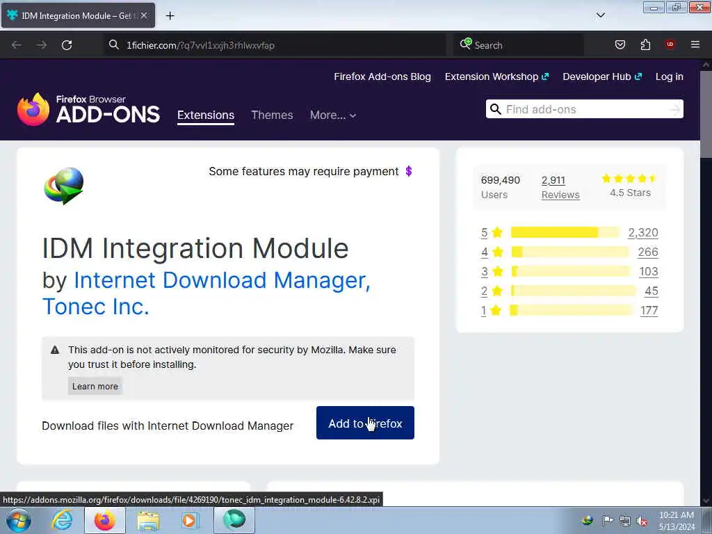Image resolution: width=712 pixels, height=534 pixels.
Task: Close the IDM Integration Module tab
Action: click(144, 15)
